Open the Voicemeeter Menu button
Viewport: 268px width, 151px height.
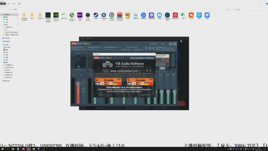[x=163, y=44]
